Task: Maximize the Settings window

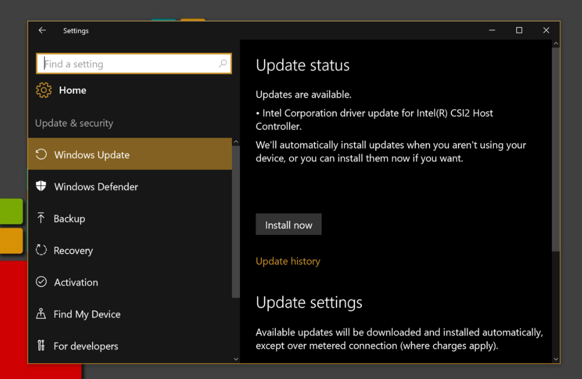Action: coord(519,31)
